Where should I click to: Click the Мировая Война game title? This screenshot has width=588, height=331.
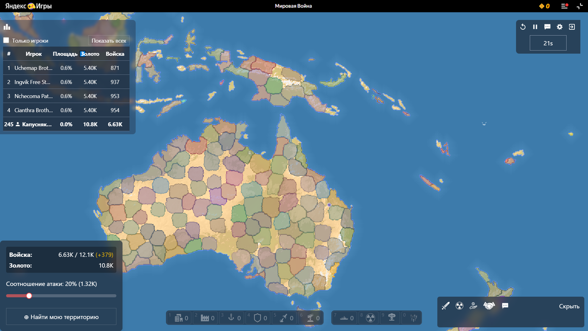coord(294,6)
